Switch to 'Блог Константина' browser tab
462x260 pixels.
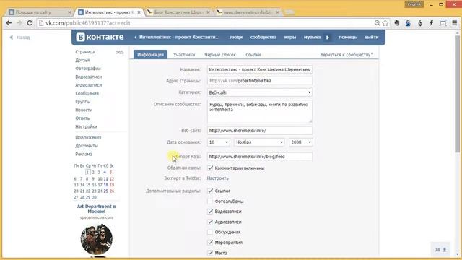(x=178, y=12)
